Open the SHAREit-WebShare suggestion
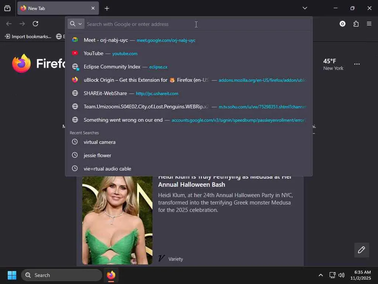The width and height of the screenshot is (378, 284). click(x=189, y=93)
